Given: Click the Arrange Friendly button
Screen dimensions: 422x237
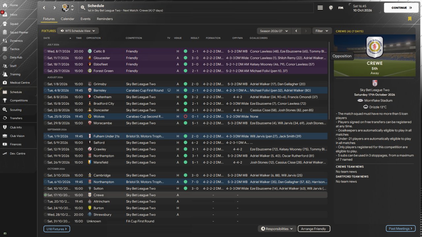Looking at the screenshot, I should pyautogui.click(x=314, y=229).
